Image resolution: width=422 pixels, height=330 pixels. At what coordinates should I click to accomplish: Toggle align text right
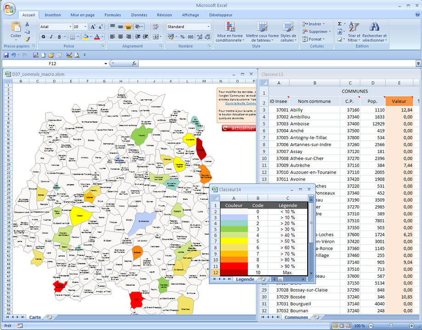point(129,37)
